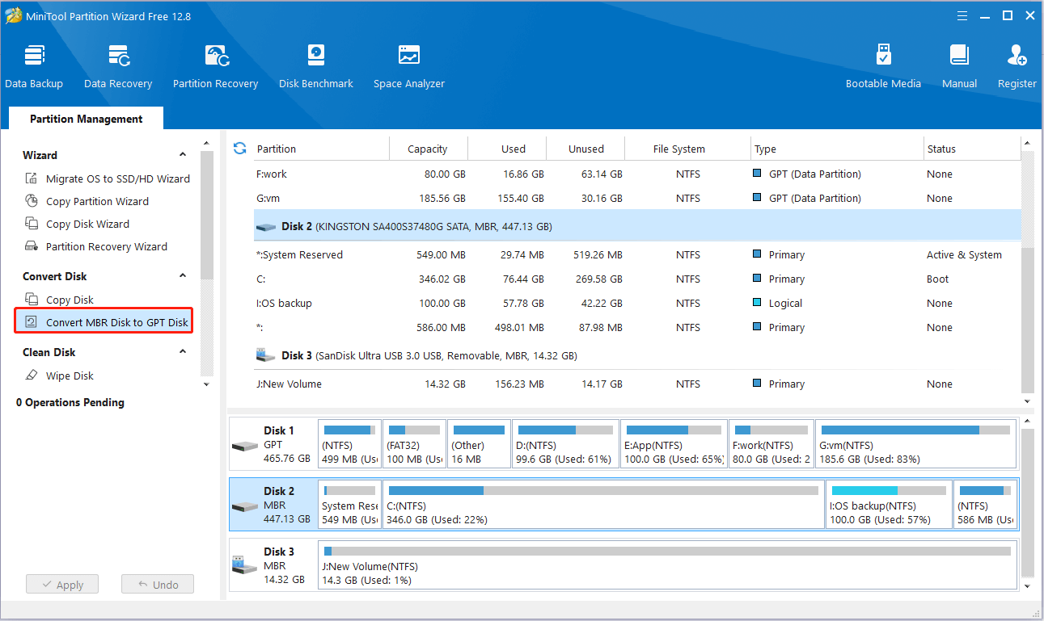Image resolution: width=1044 pixels, height=621 pixels.
Task: Open the Partition Recovery tool
Action: coord(215,66)
